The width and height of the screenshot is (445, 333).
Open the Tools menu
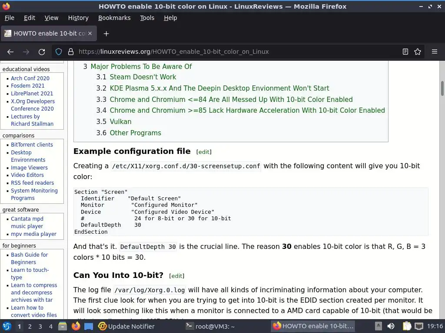(147, 18)
